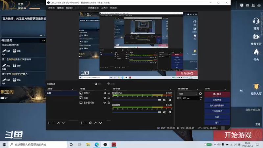Undock the Sources panel with its header icon
Screen dimensions: 263x148
[x=105, y=89]
